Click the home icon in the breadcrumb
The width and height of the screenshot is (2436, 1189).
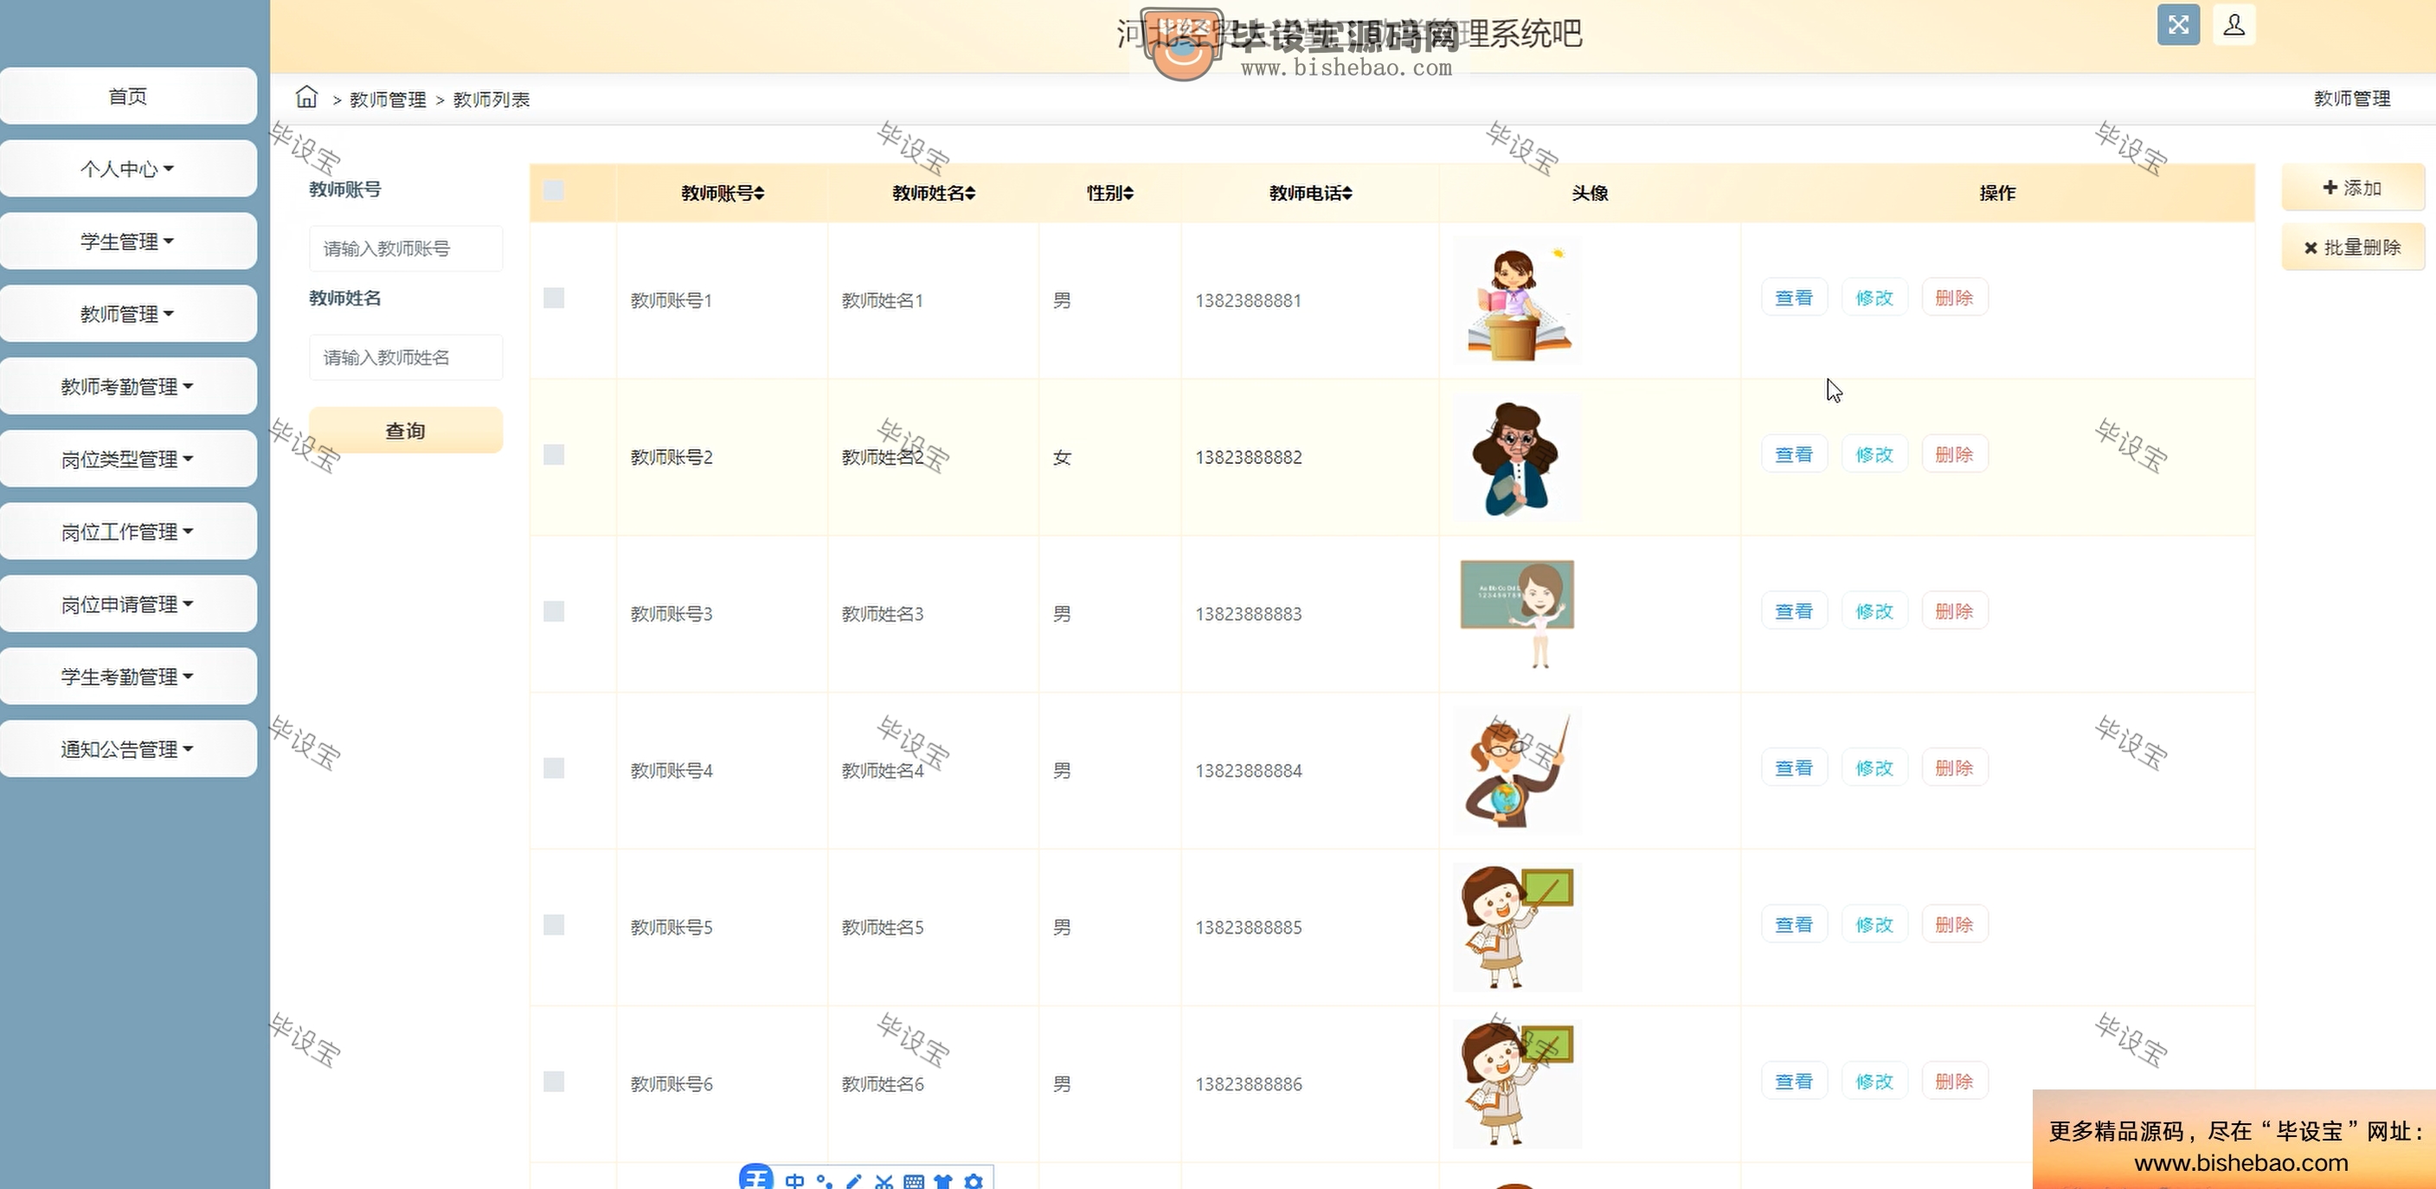pyautogui.click(x=306, y=96)
